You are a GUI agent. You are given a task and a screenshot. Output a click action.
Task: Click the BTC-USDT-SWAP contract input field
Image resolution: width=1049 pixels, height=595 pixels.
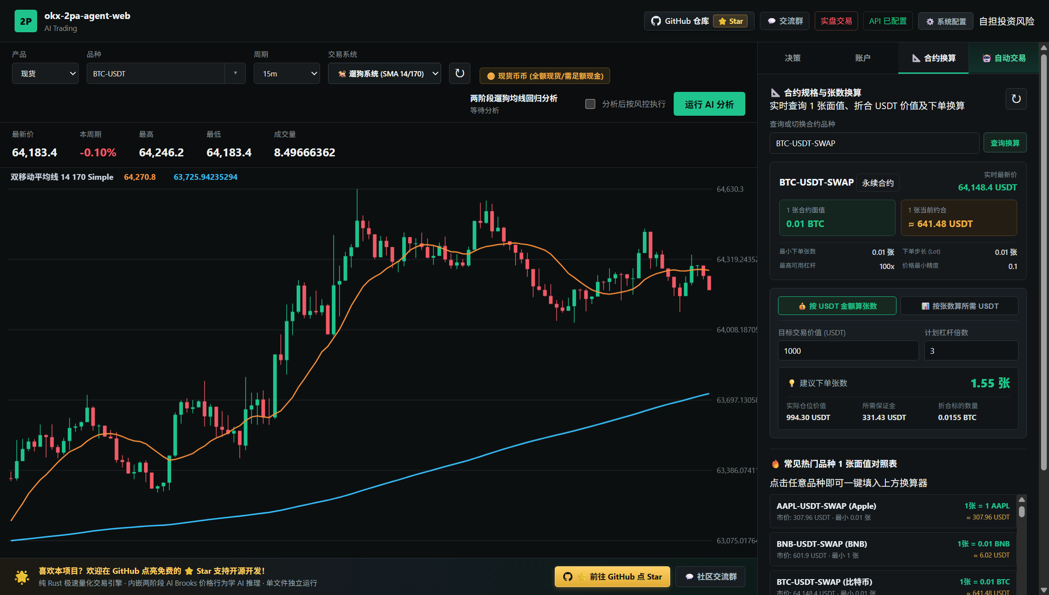coord(874,143)
